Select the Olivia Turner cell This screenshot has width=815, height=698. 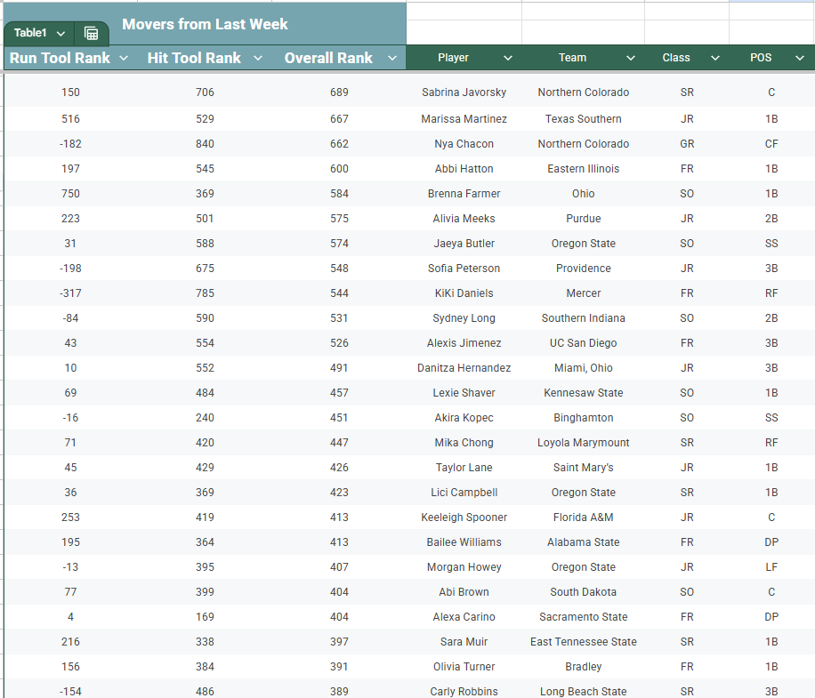click(464, 668)
